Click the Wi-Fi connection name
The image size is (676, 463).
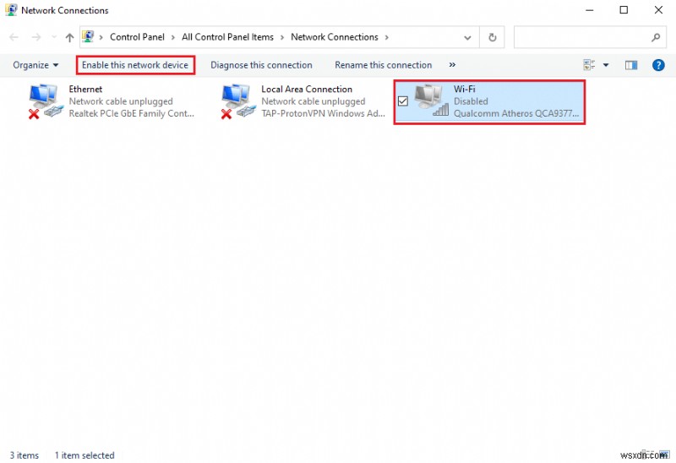pyautogui.click(x=464, y=90)
